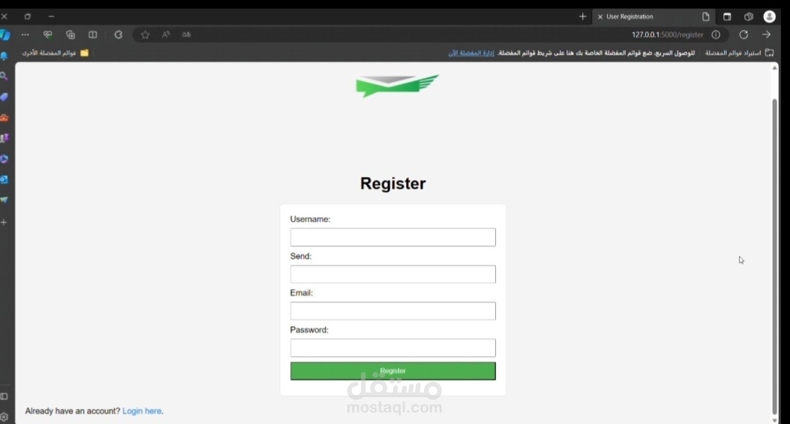Image resolution: width=790 pixels, height=424 pixels.
Task: Open the Settings and more ellipsis menu
Action: coord(25,35)
